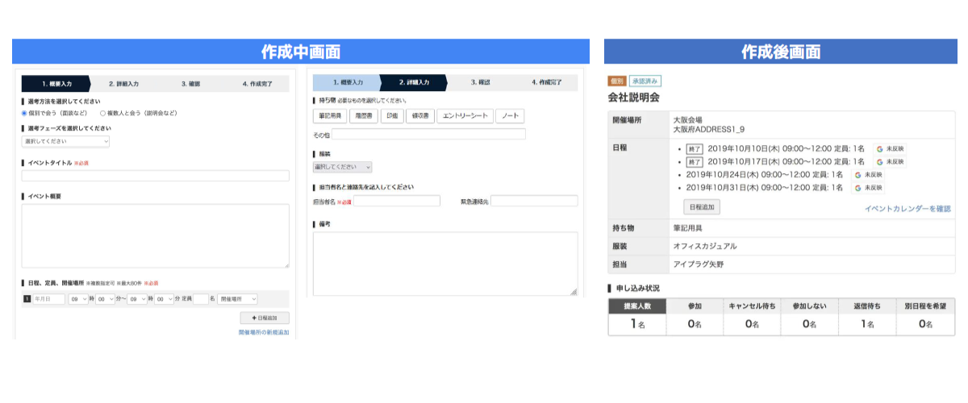
Task: Open the 開催場所の新規追加 link
Action: coord(263,332)
